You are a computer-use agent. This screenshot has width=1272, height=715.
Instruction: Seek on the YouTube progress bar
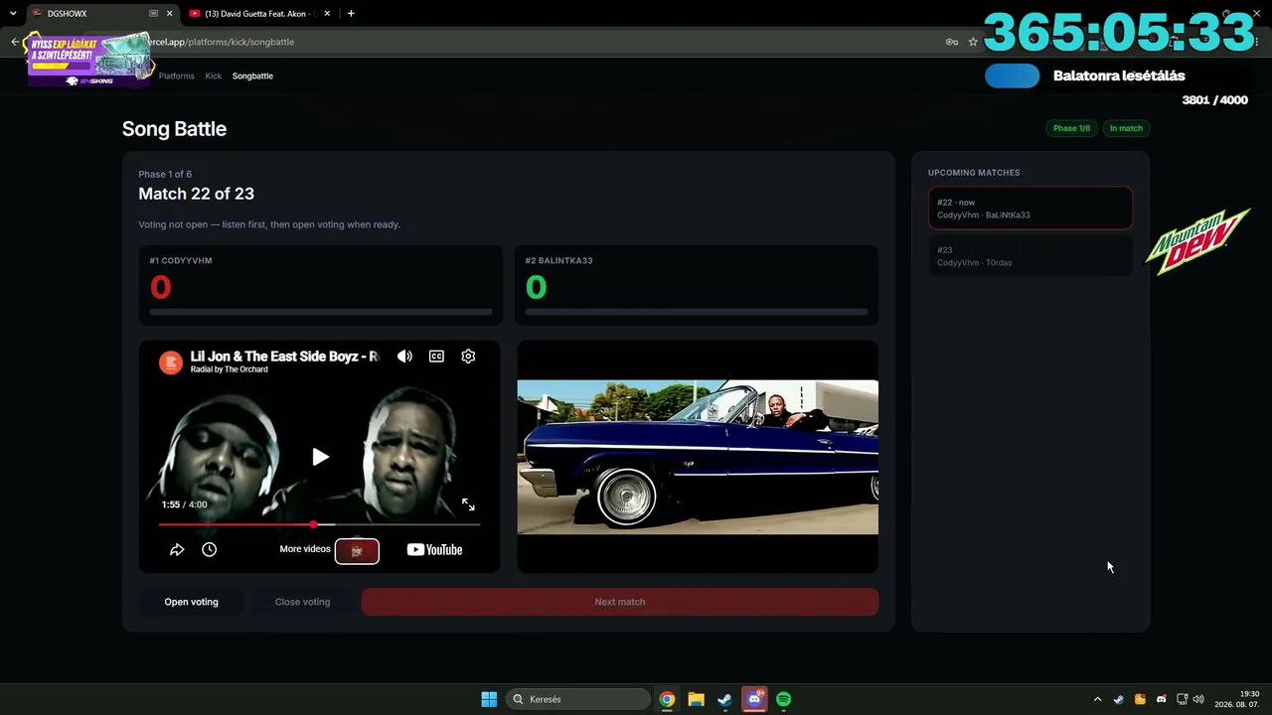click(319, 524)
